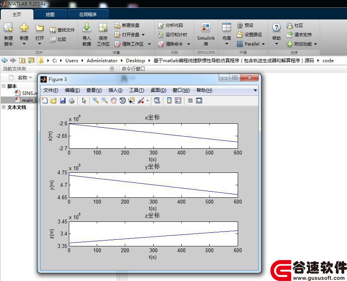This screenshot has height=281, width=347.
Task: Toggle Data Cursor tool
Action: click(x=131, y=100)
